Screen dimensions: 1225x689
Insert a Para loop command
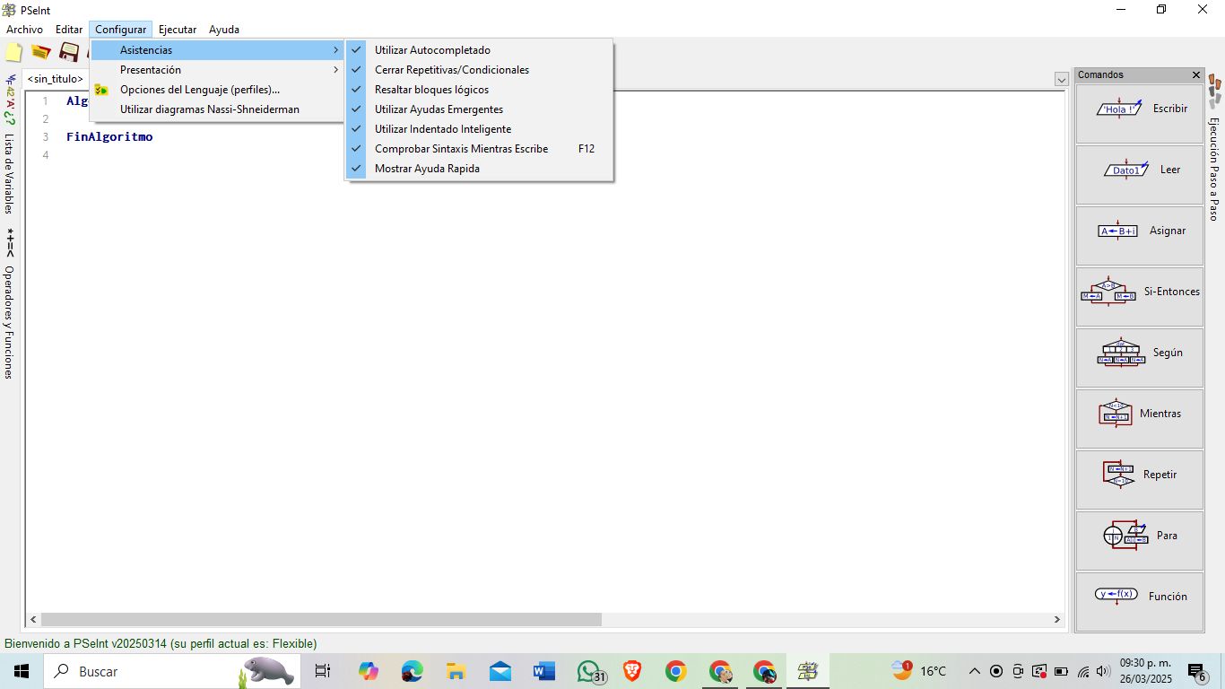click(1139, 536)
